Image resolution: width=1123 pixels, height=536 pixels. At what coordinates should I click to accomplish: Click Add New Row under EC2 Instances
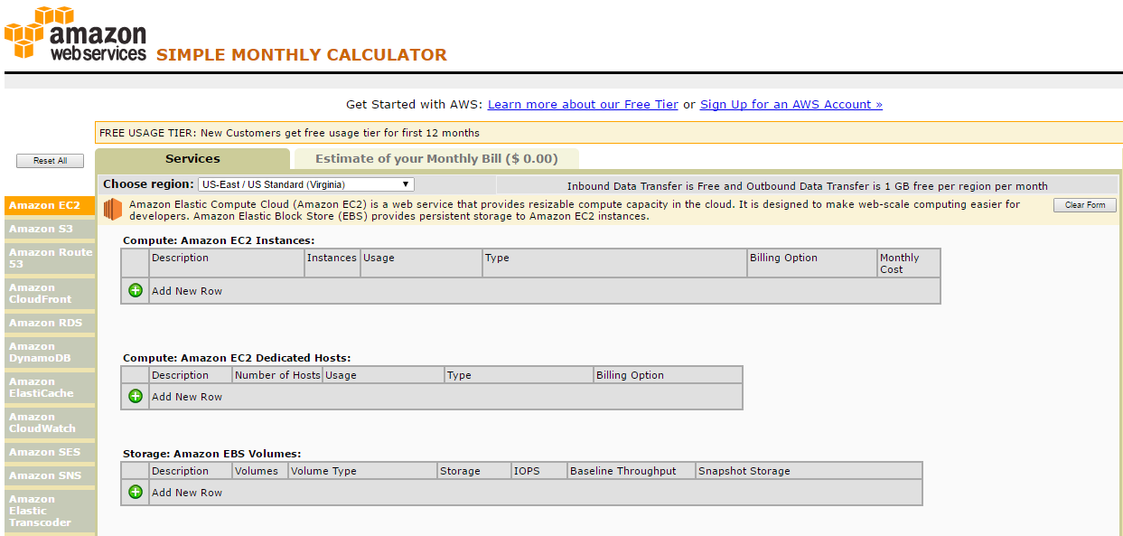tap(187, 291)
